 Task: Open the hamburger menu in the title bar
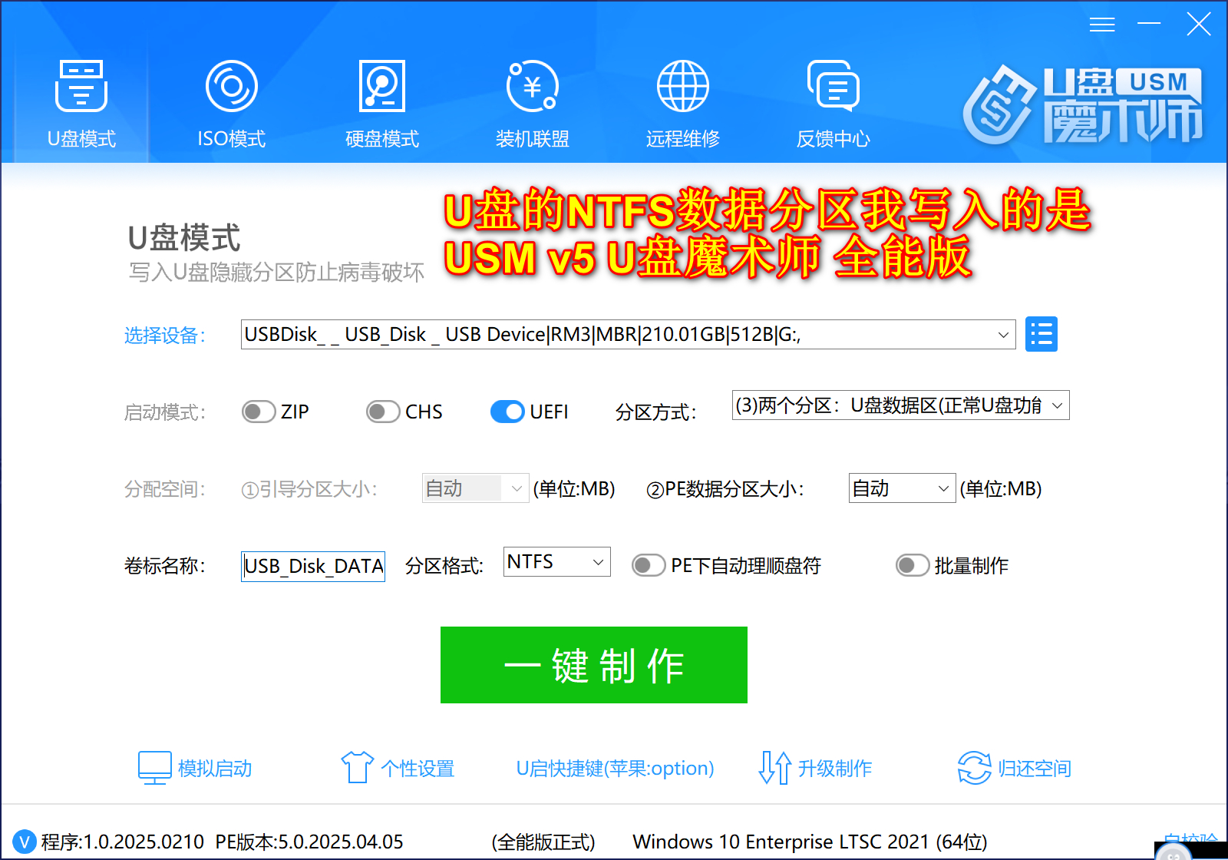[1102, 25]
